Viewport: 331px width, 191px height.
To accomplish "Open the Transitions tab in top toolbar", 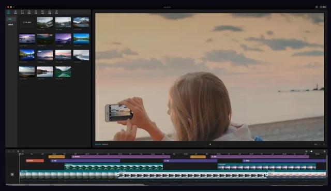I will (x=43, y=12).
